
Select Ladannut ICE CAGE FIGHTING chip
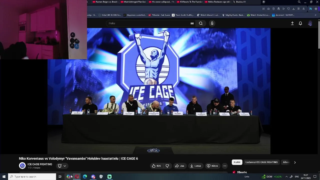261,162
